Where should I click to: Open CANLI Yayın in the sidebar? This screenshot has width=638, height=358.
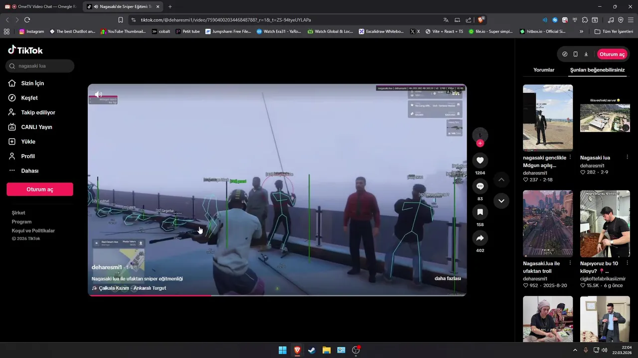[36, 127]
